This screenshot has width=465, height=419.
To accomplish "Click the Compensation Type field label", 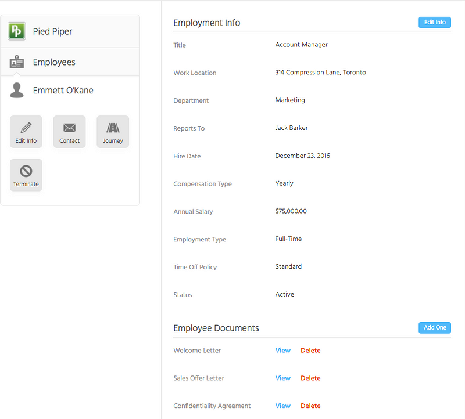I will point(202,184).
